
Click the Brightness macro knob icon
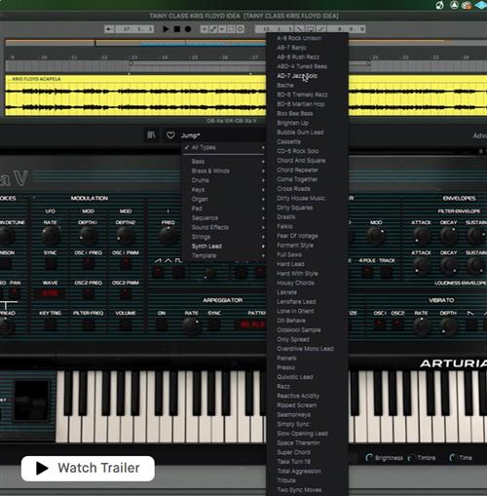pos(369,458)
